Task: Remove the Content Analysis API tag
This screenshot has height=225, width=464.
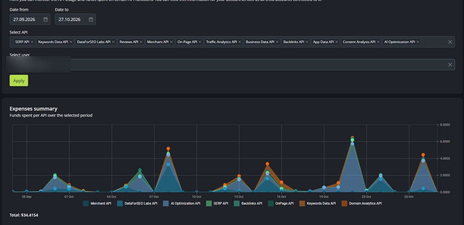Action: (378, 42)
